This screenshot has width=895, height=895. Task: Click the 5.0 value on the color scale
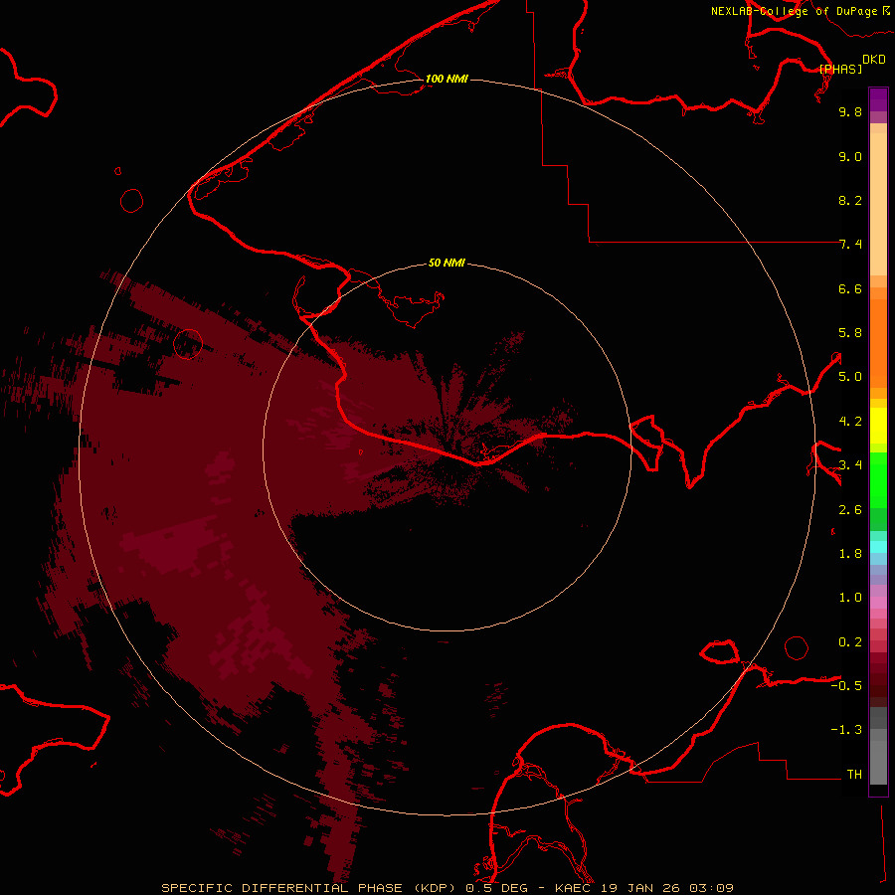tap(850, 377)
